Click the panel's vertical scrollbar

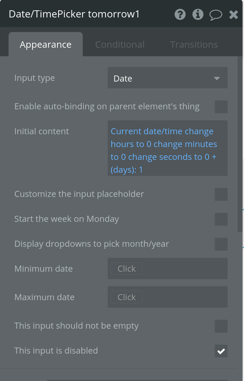pos(240,142)
